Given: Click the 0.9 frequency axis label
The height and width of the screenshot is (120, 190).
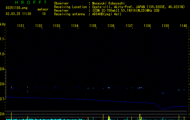Looking at the screenshot, I should coord(3,69).
